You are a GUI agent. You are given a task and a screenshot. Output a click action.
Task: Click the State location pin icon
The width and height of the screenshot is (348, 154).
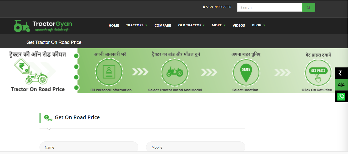point(246,72)
